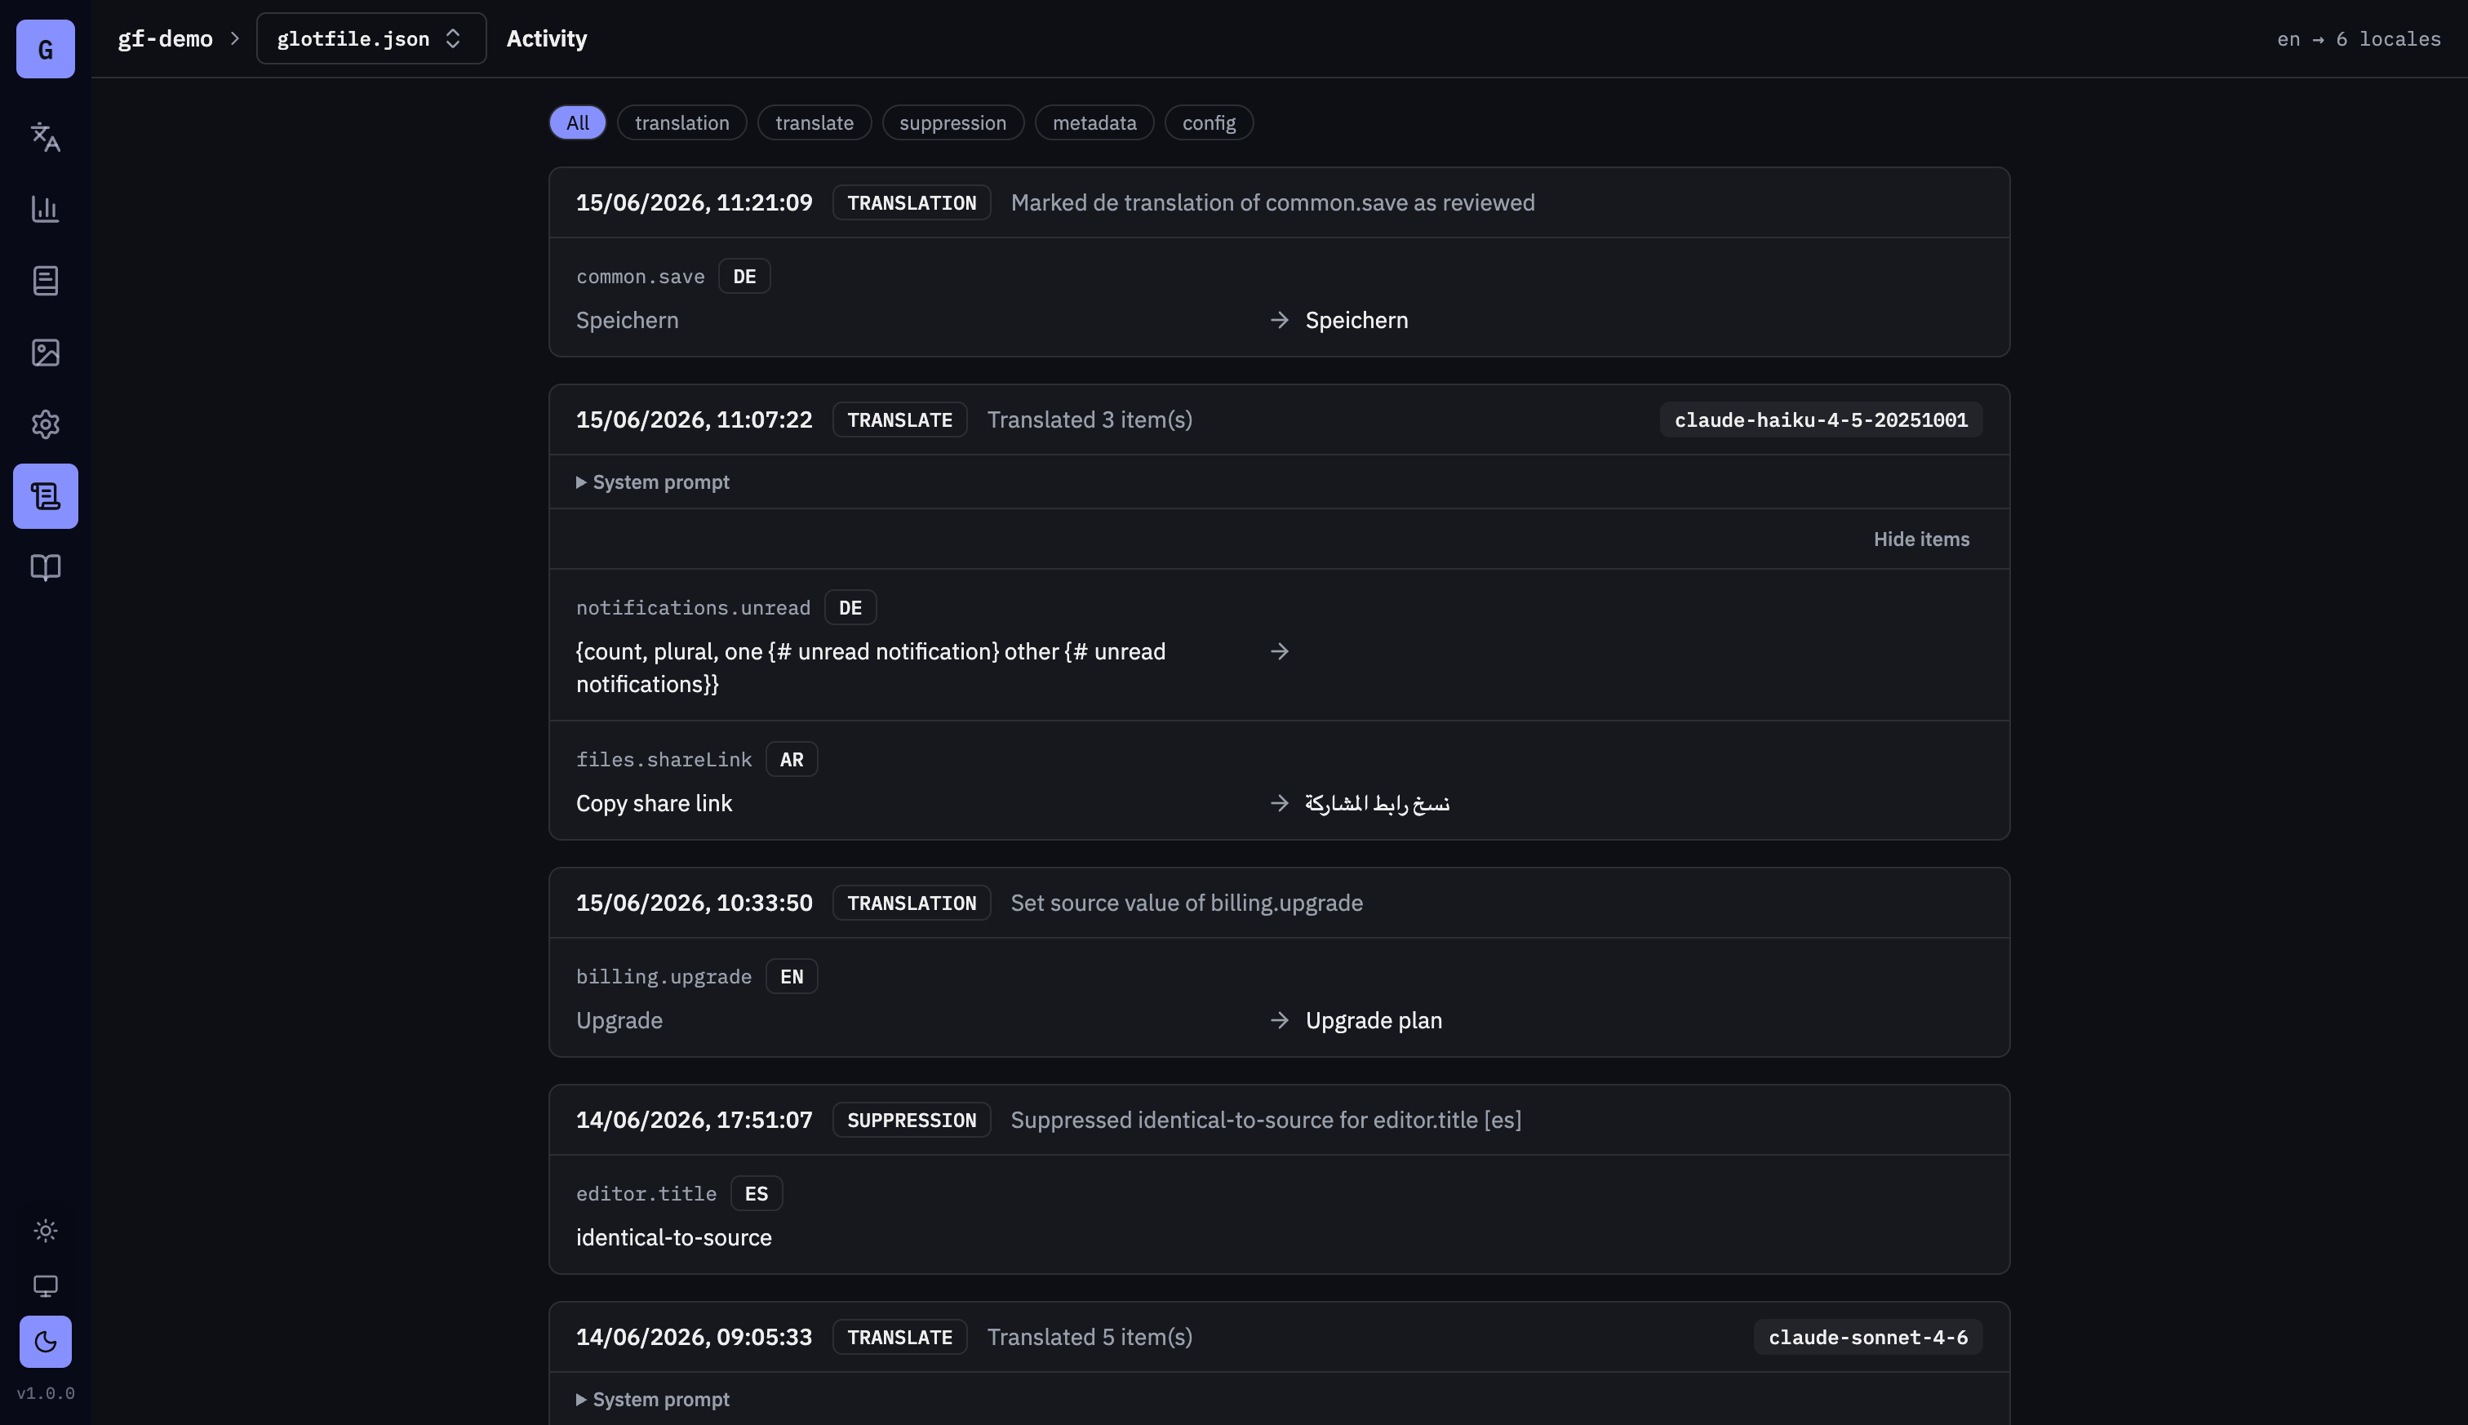Screen dimensions: 2468x1425
Task: Click TRANSLATION badge on 11:21:09 entry
Action: (911, 202)
